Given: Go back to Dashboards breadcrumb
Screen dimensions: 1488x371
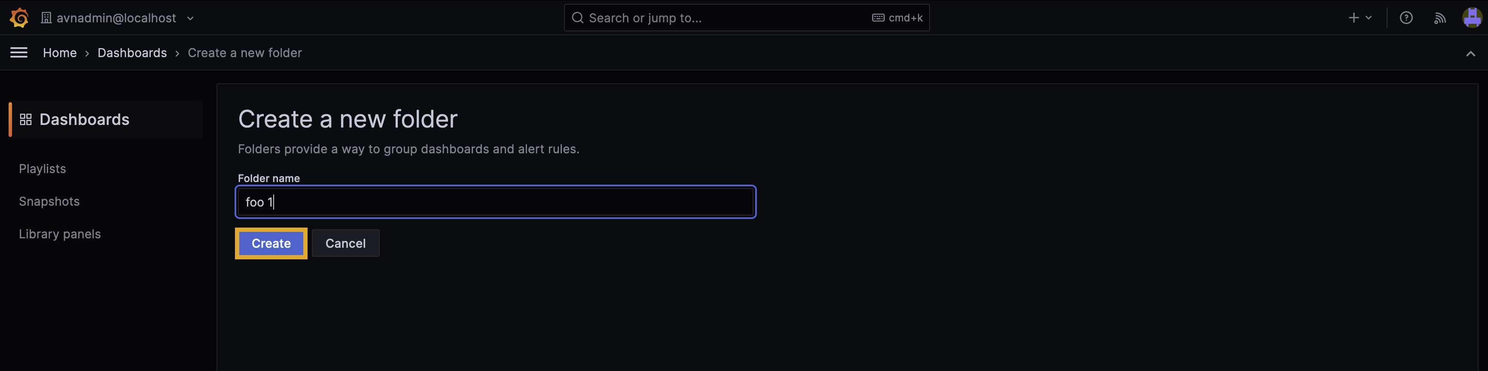Looking at the screenshot, I should coord(132,52).
